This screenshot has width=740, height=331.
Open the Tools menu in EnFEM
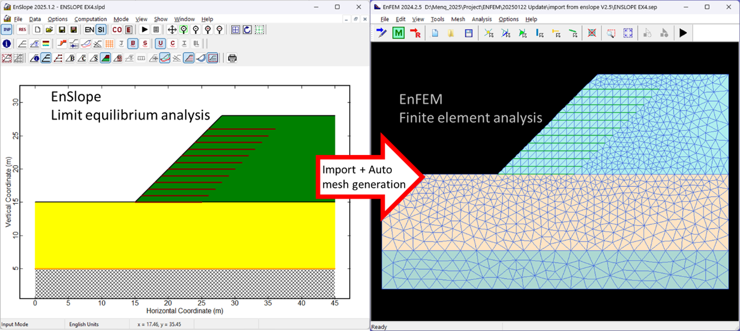[437, 19]
